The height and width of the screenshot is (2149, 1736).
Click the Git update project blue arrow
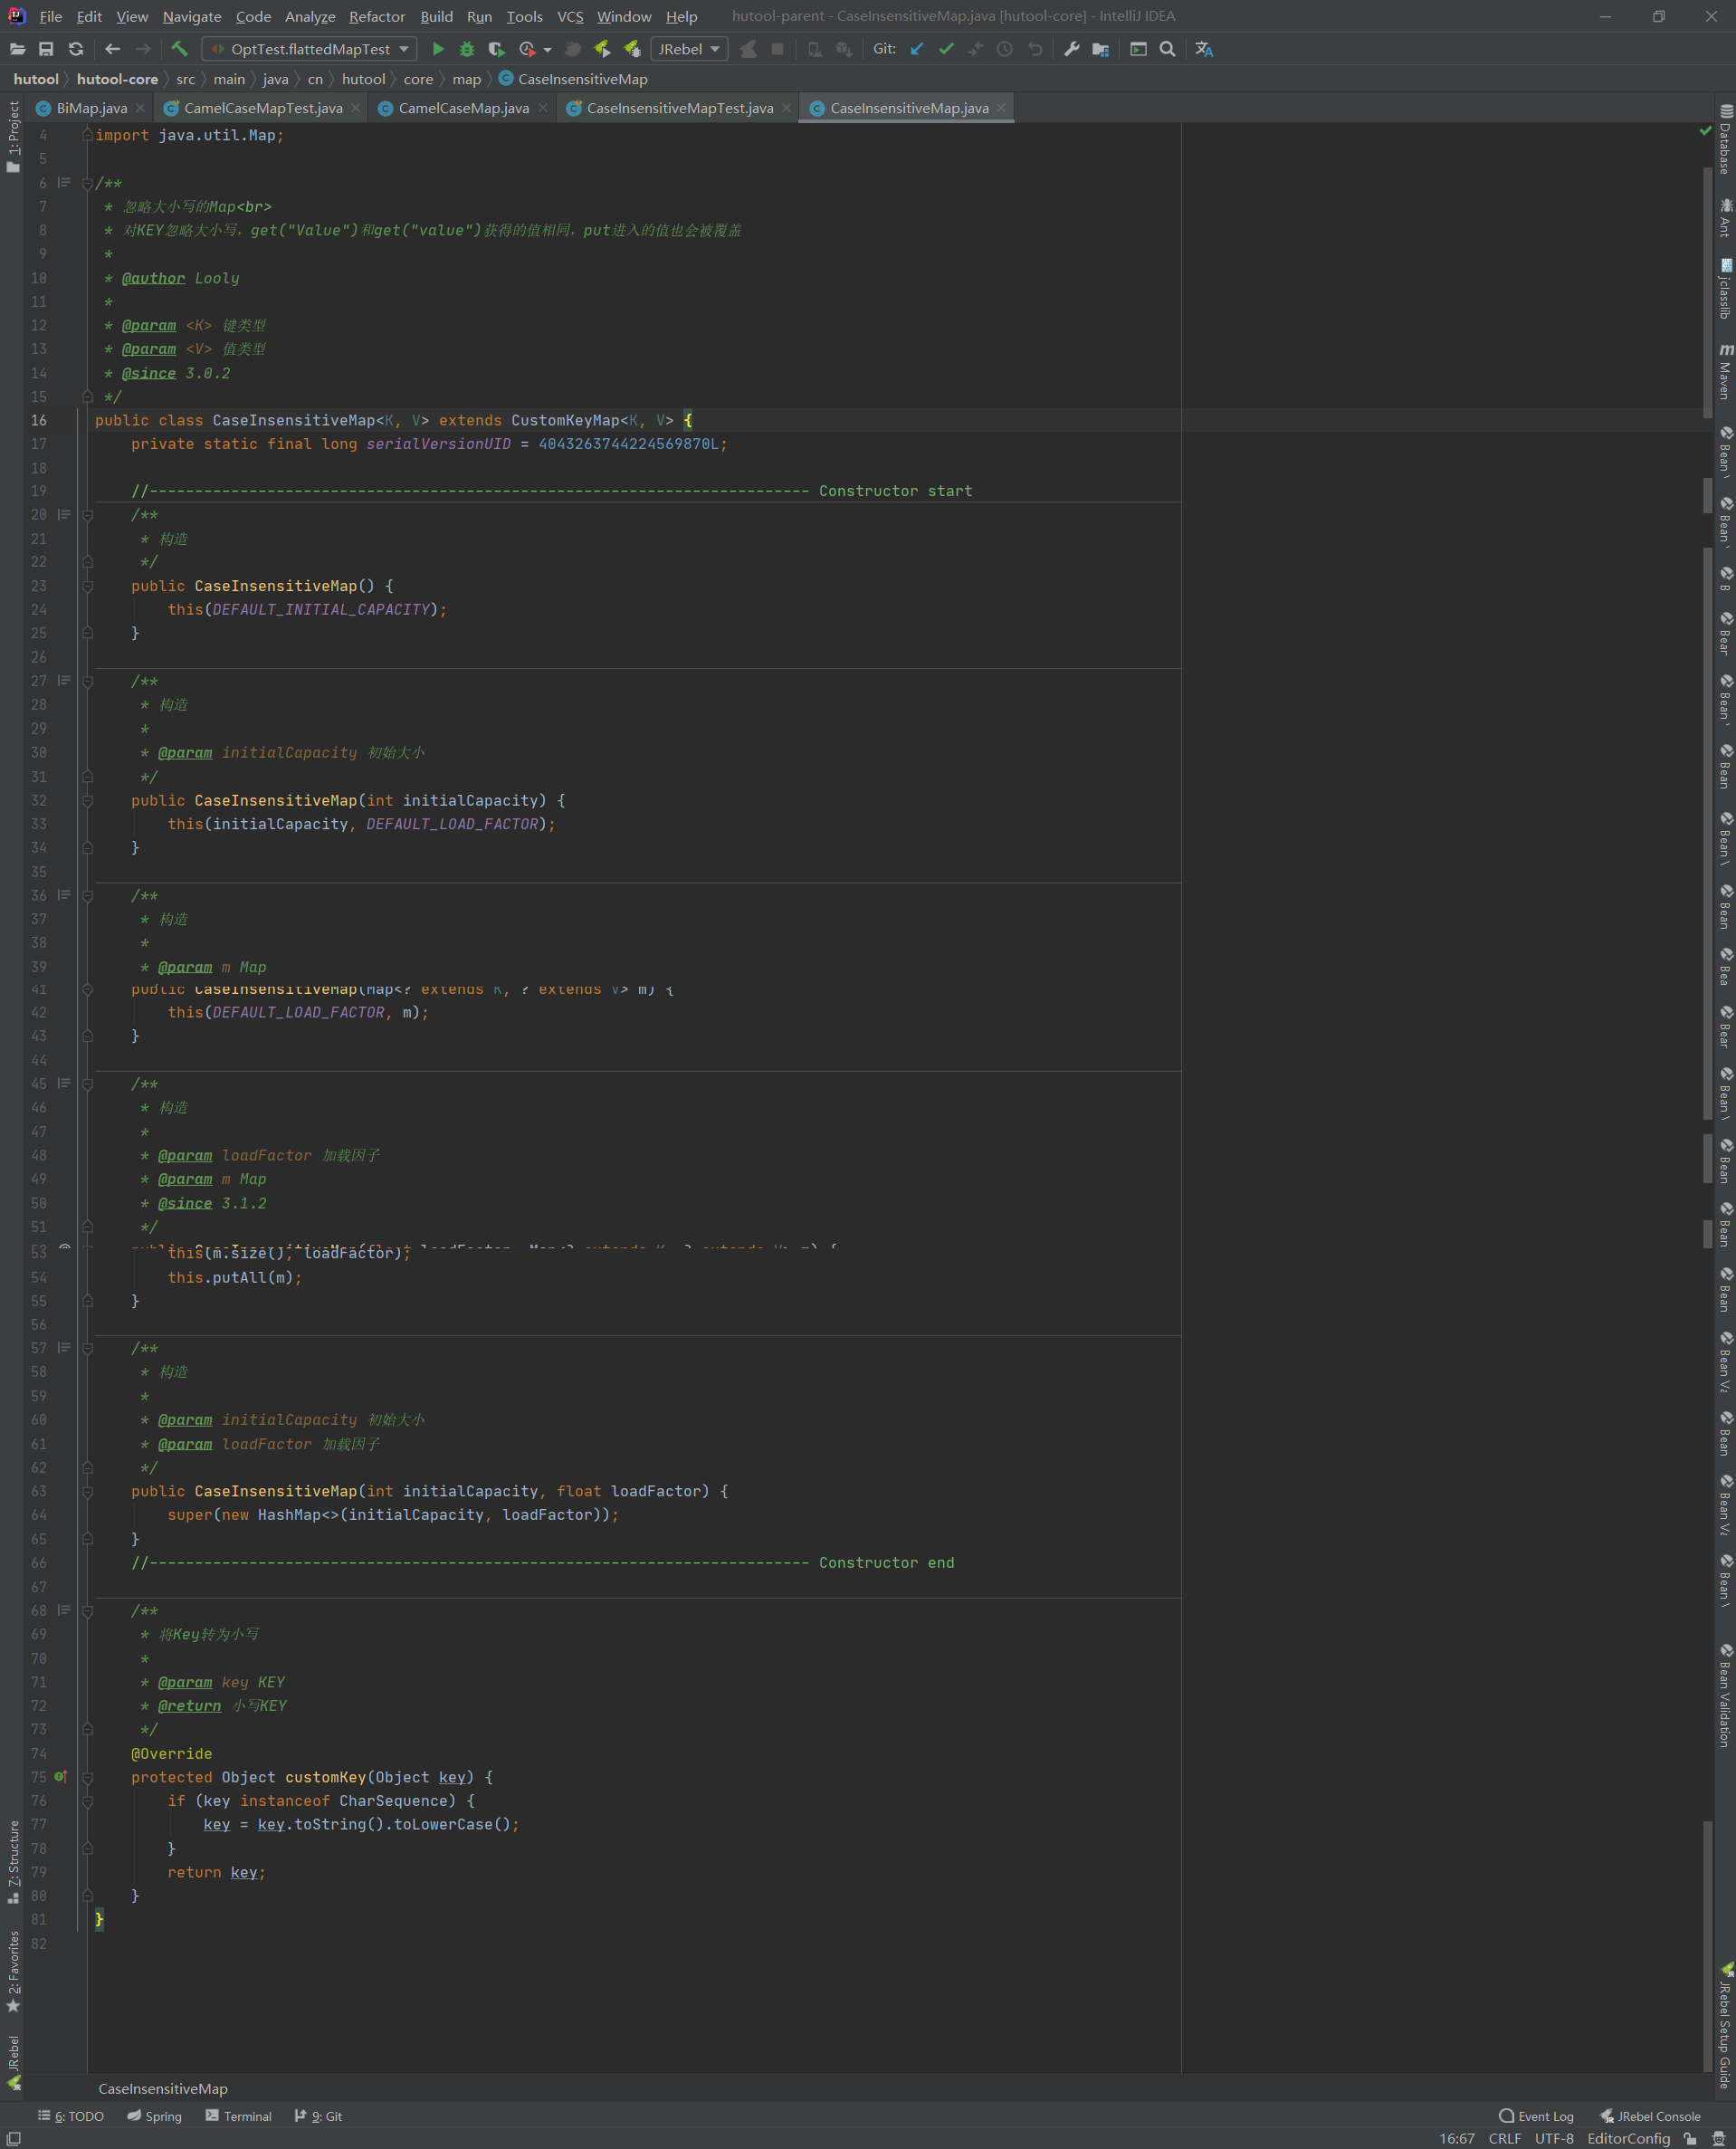pyautogui.click(x=917, y=49)
